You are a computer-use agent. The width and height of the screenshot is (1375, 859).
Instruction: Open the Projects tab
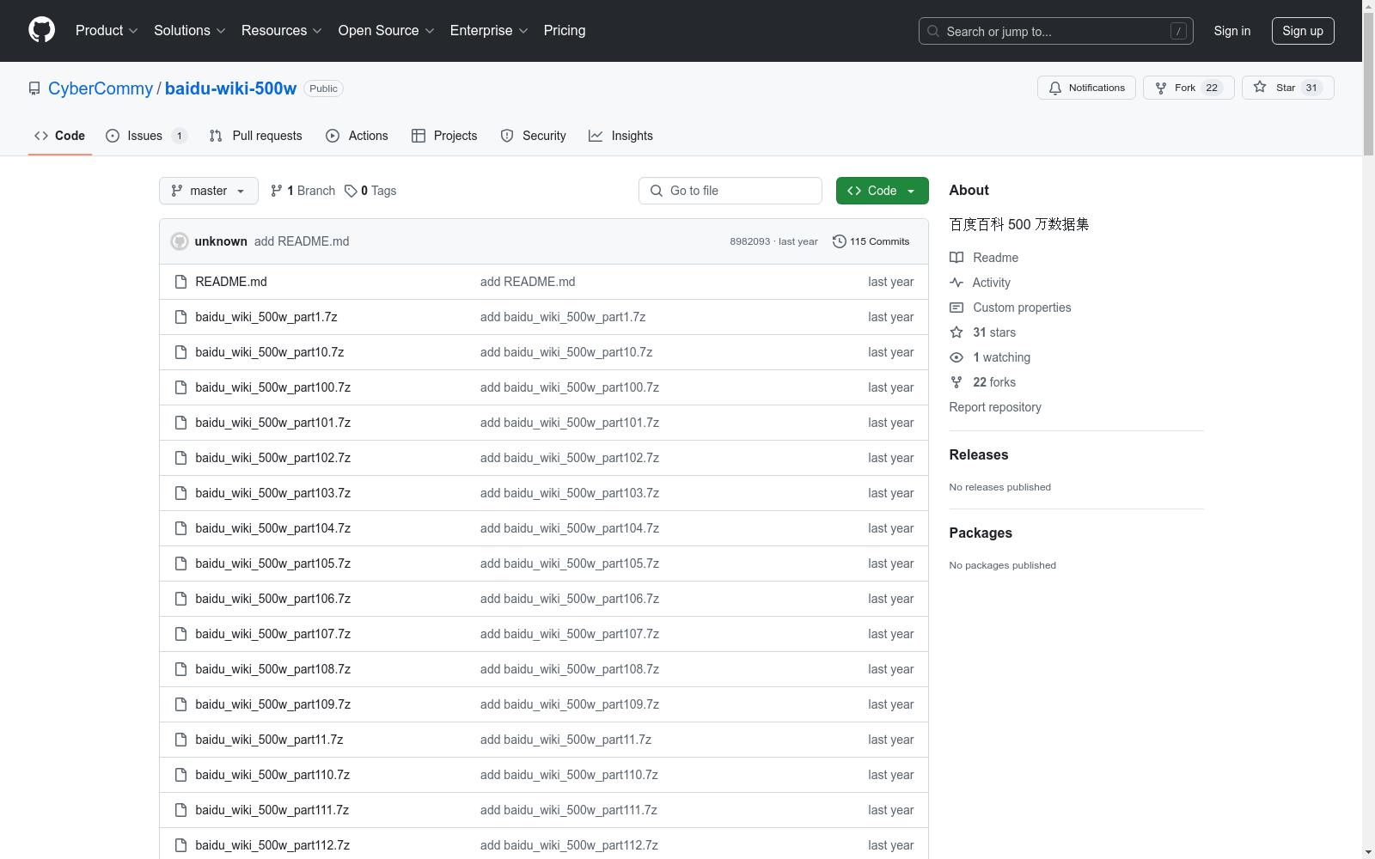click(x=444, y=136)
